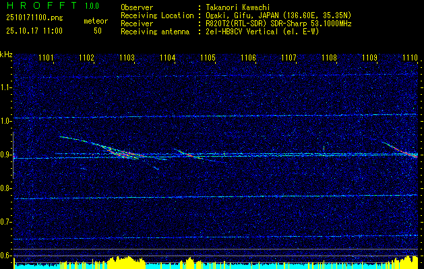424x269 pixels.
Task: Click the observer name Takanori Kawachi
Action: pos(238,7)
